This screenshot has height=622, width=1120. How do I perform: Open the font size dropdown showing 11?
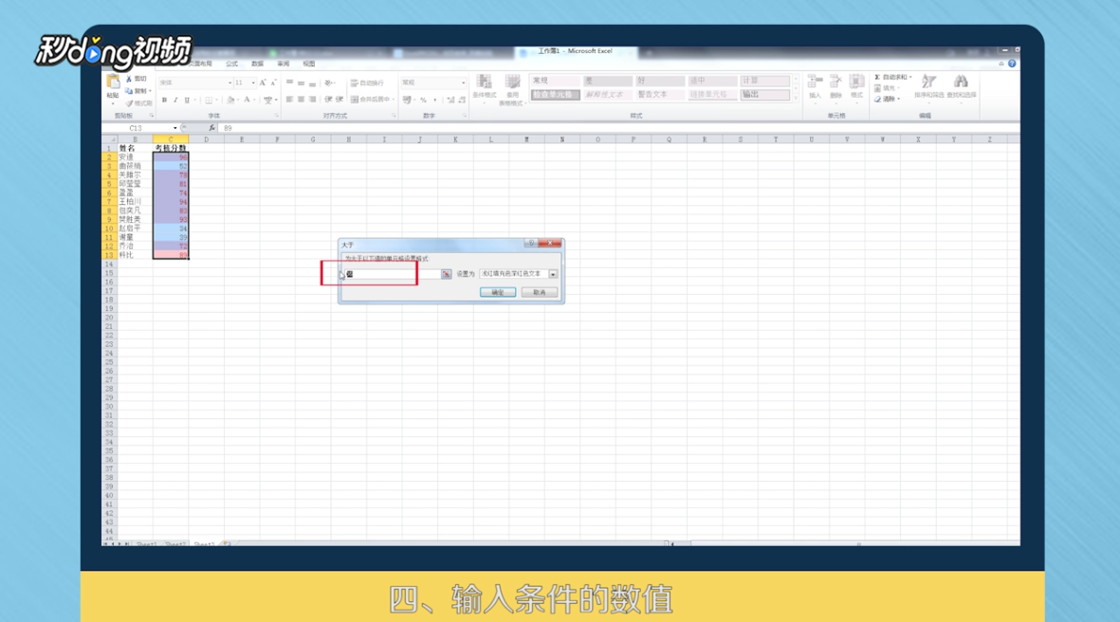click(253, 82)
